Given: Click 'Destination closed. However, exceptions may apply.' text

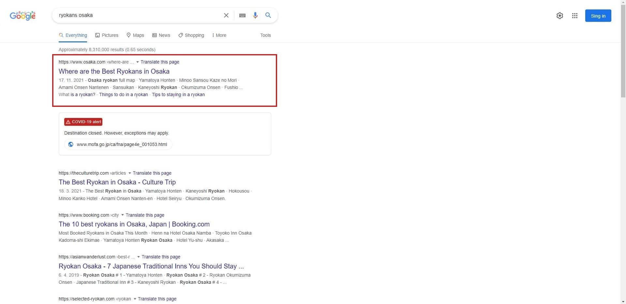Looking at the screenshot, I should click(x=116, y=133).
